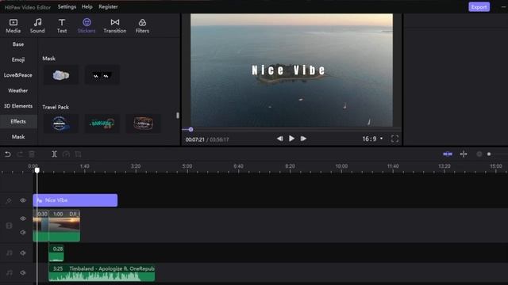Select the 0:28 audio clip
Viewport: 508px width, 285px height.
click(x=56, y=253)
